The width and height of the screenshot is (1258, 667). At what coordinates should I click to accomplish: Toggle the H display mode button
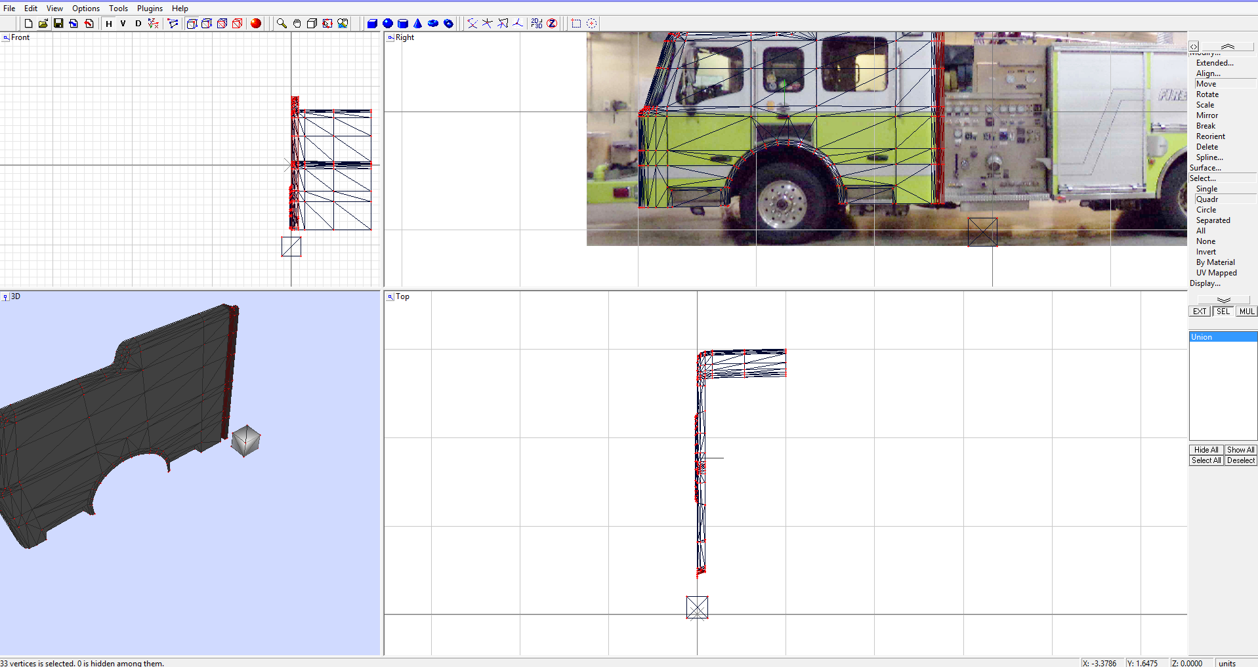pos(109,23)
